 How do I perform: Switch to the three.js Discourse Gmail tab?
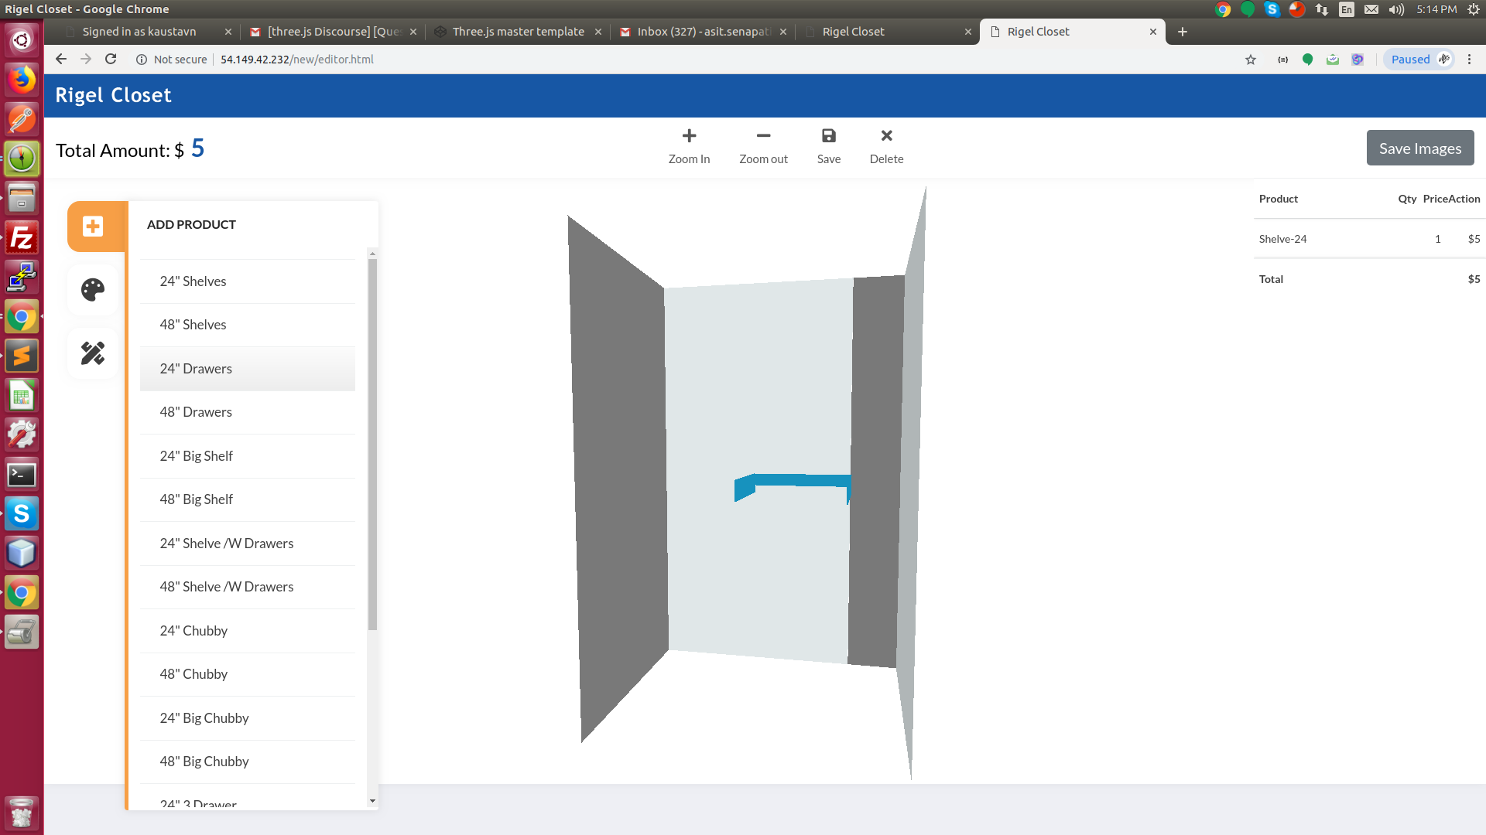coord(334,32)
